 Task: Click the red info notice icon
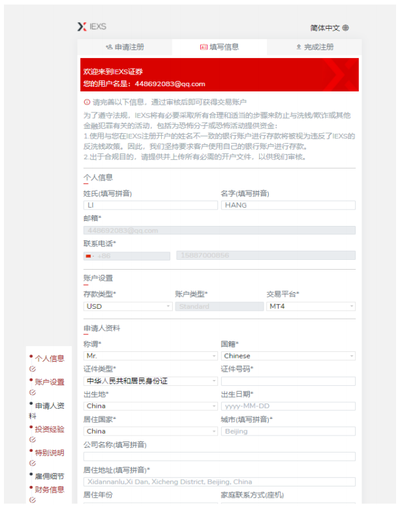87,103
